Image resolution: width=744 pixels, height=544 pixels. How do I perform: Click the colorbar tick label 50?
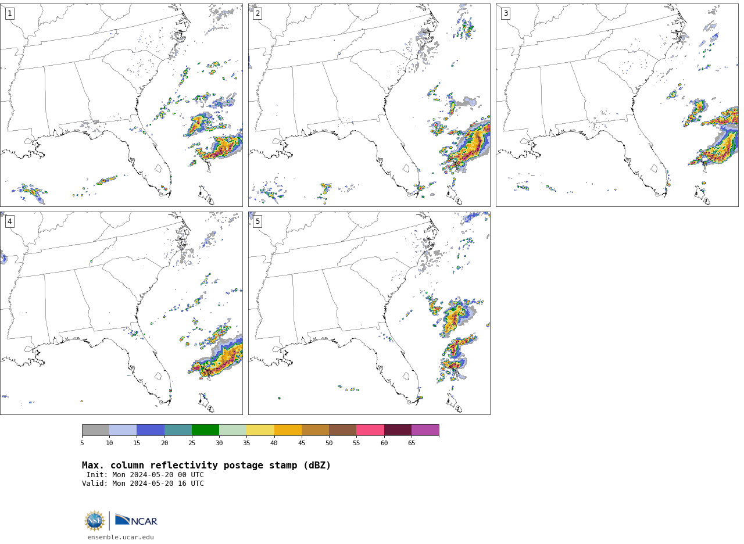(329, 443)
